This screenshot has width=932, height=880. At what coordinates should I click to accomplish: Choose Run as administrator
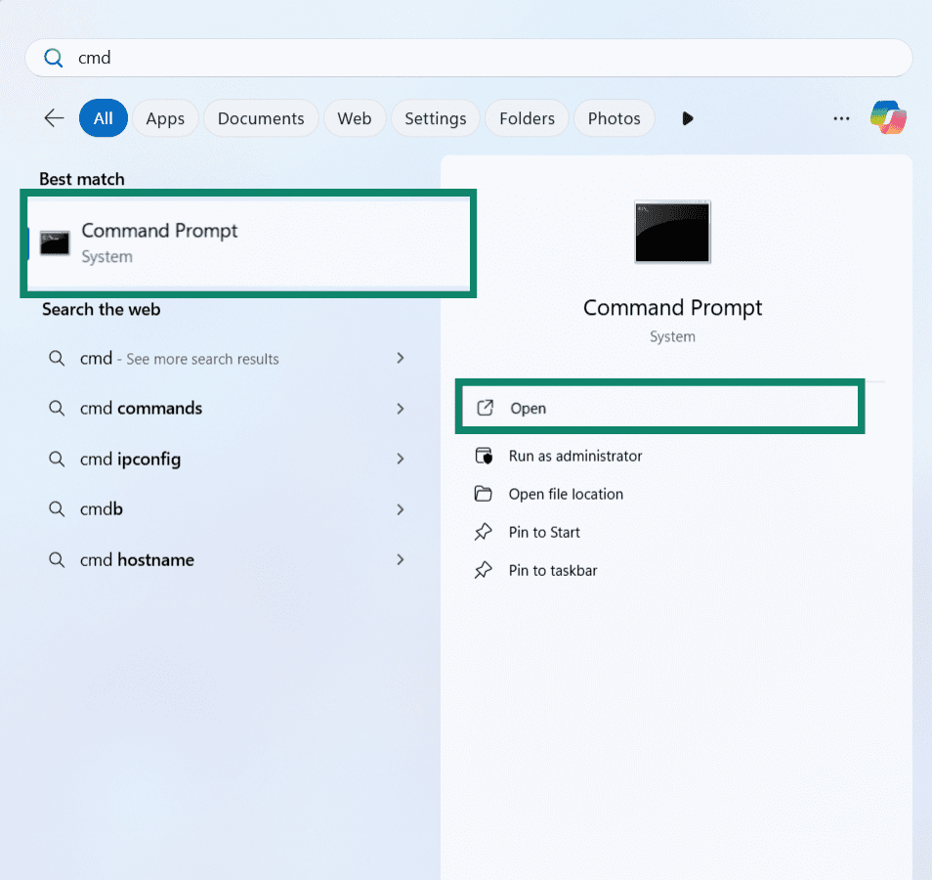[x=574, y=456]
